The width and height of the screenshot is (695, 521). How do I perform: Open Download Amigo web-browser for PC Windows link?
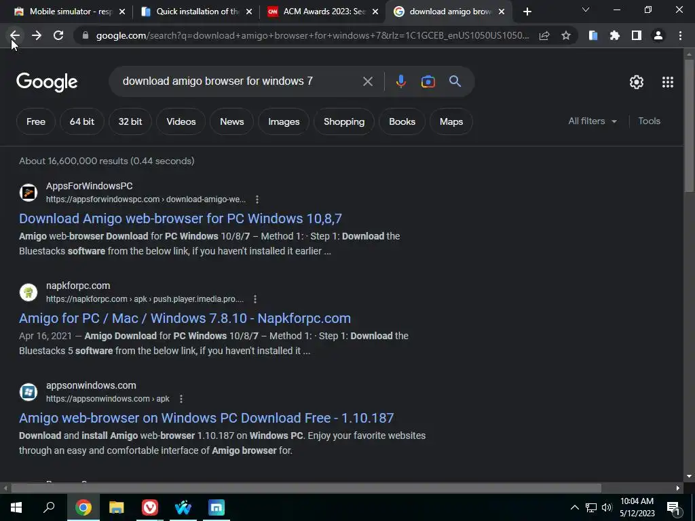(181, 218)
